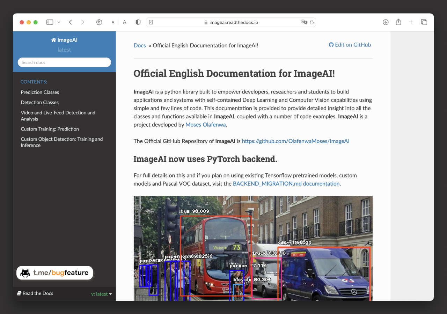
Task: Open Reader view icon in address bar
Action: pos(151,22)
